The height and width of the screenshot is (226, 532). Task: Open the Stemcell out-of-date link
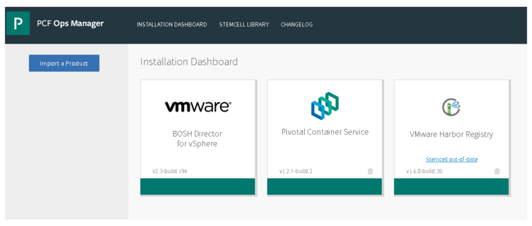coord(451,159)
